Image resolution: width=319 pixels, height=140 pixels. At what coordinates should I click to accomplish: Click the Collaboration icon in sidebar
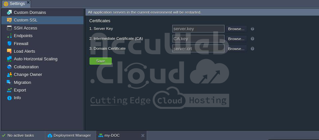[9, 67]
